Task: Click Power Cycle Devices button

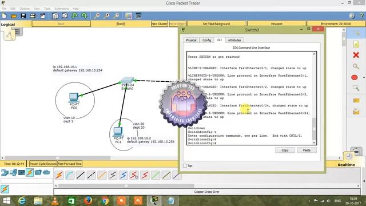Action: click(x=43, y=164)
